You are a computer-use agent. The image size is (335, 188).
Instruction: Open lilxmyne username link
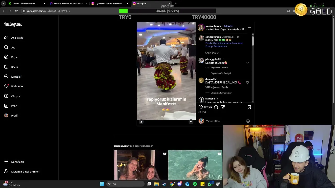click(210, 99)
